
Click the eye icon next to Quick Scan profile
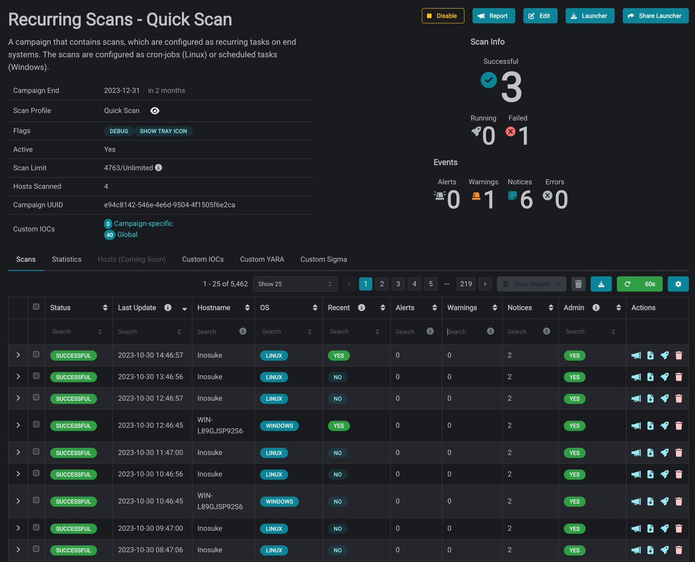154,111
